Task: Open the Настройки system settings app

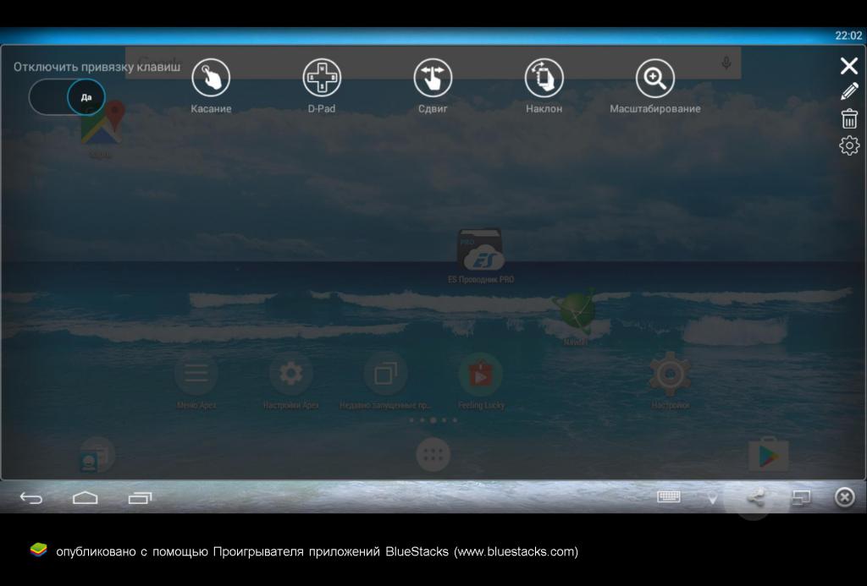Action: point(670,381)
